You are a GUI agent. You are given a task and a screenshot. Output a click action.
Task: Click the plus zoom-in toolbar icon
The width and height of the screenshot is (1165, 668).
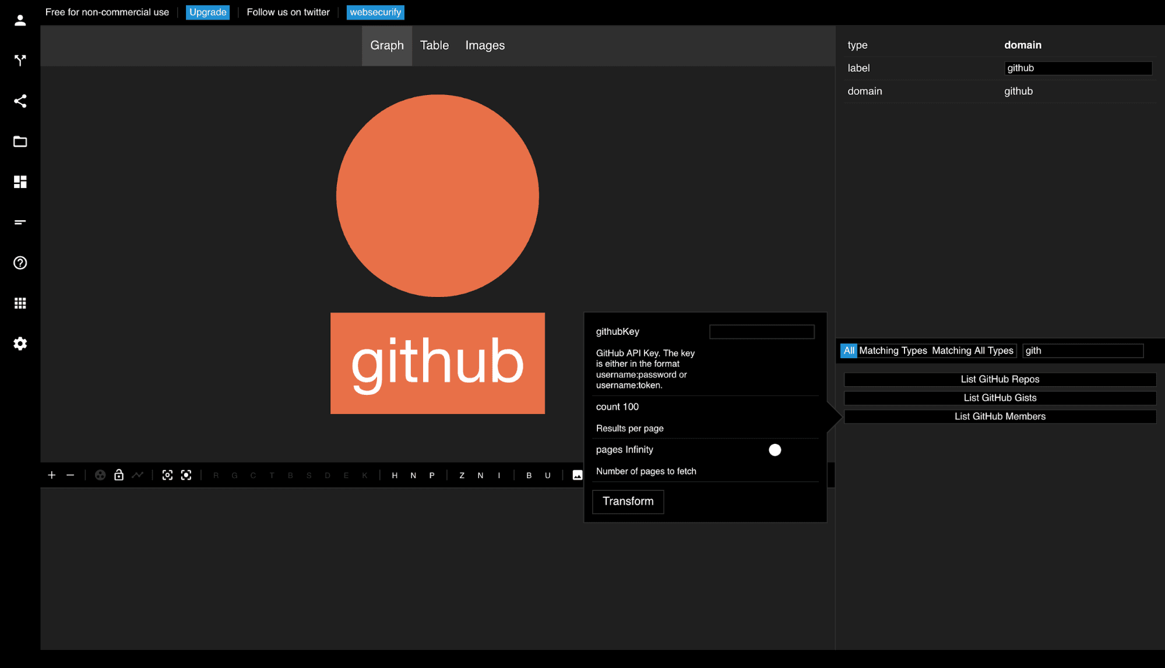[x=52, y=475]
